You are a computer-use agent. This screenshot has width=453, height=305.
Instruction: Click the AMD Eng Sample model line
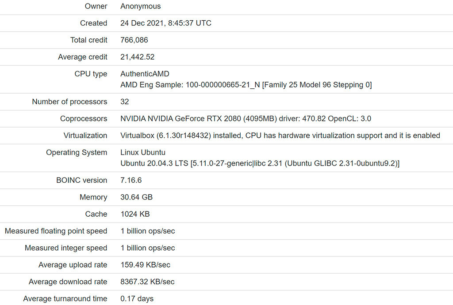coord(246,85)
